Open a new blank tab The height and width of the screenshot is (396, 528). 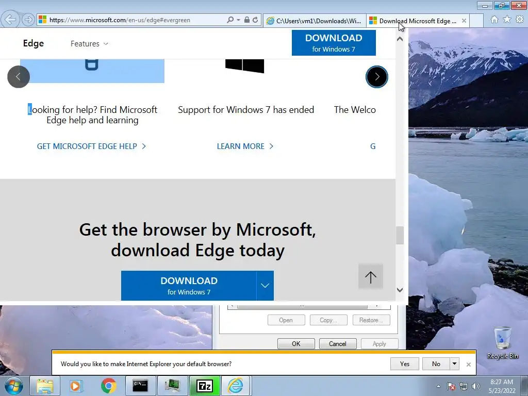pyautogui.click(x=476, y=21)
